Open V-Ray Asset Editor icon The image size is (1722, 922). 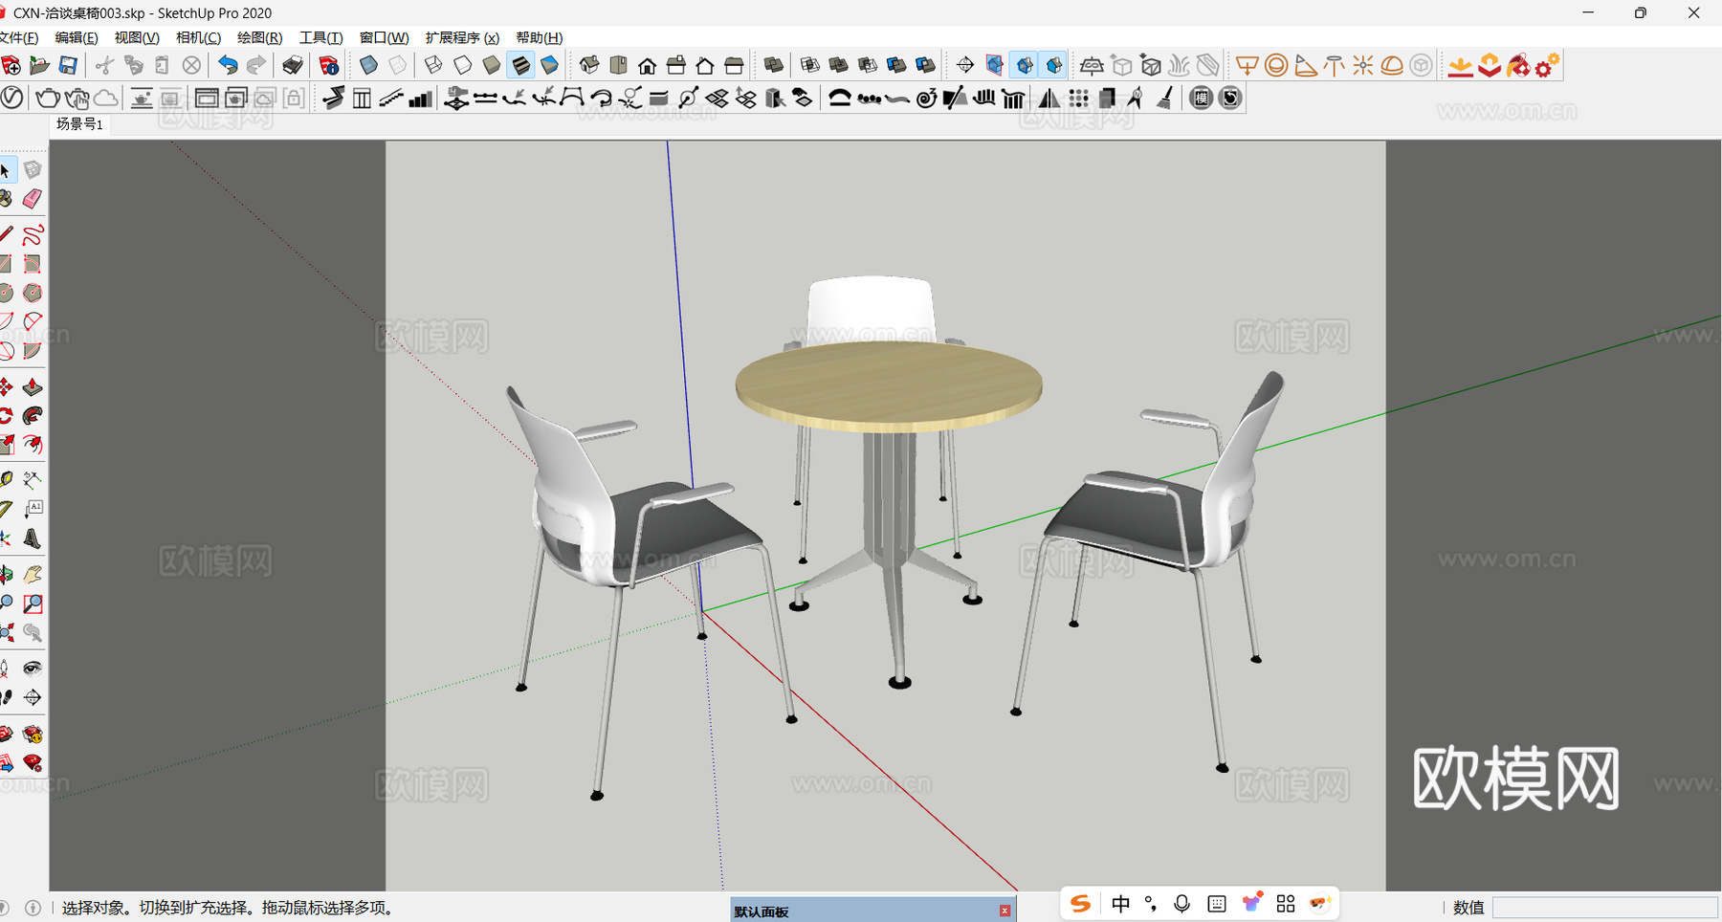pyautogui.click(x=11, y=98)
